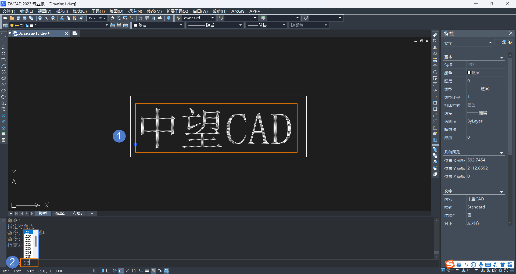The width and height of the screenshot is (516, 274).
Task: Open the Layer Properties Manager icon
Action: click(5, 25)
